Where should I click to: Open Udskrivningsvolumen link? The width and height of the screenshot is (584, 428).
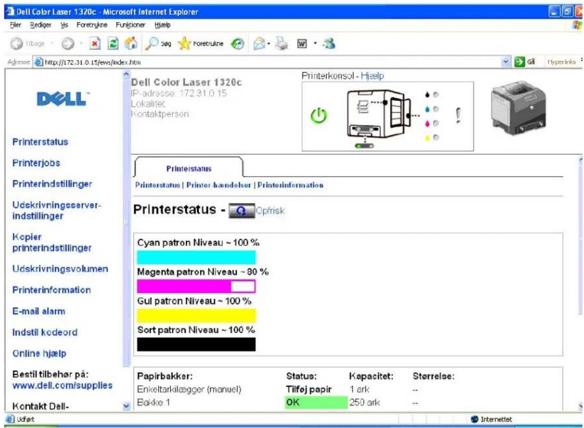coord(60,269)
